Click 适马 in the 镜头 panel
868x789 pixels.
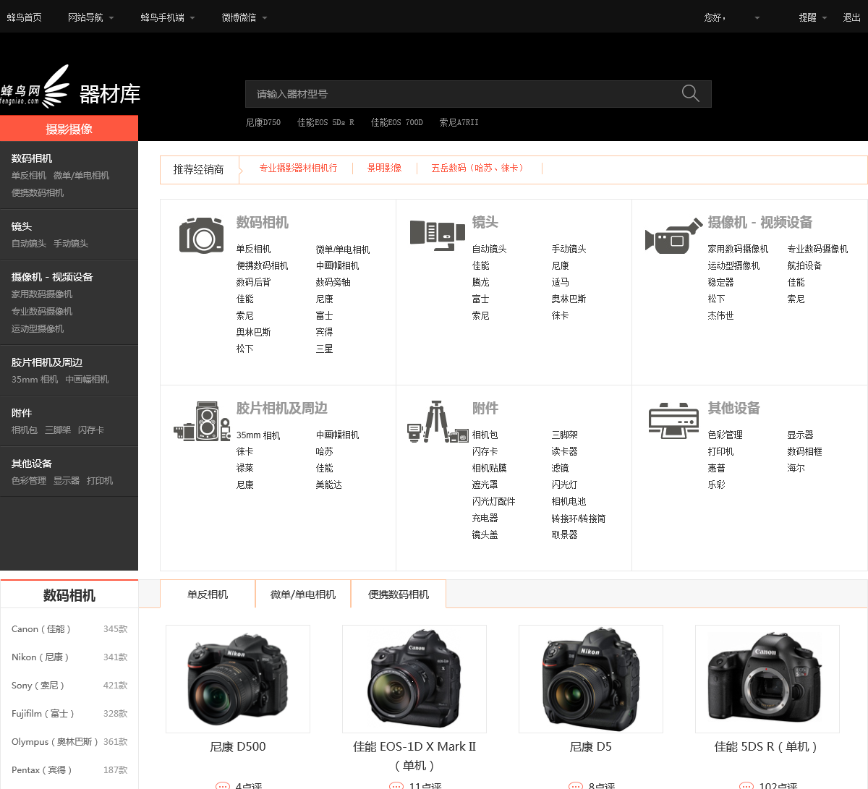560,282
